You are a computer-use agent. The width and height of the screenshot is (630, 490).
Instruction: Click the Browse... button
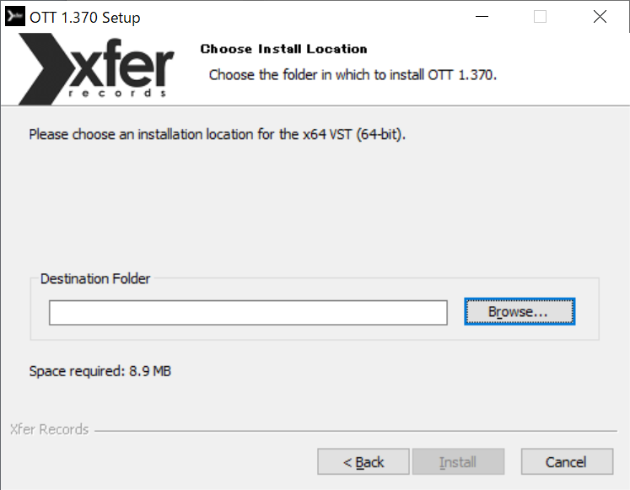pyautogui.click(x=520, y=312)
